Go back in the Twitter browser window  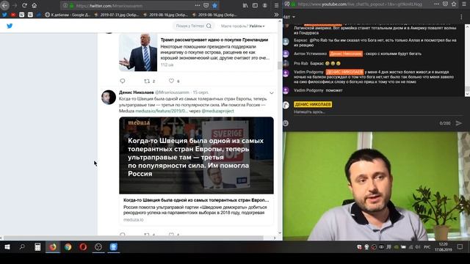(x=5, y=5)
